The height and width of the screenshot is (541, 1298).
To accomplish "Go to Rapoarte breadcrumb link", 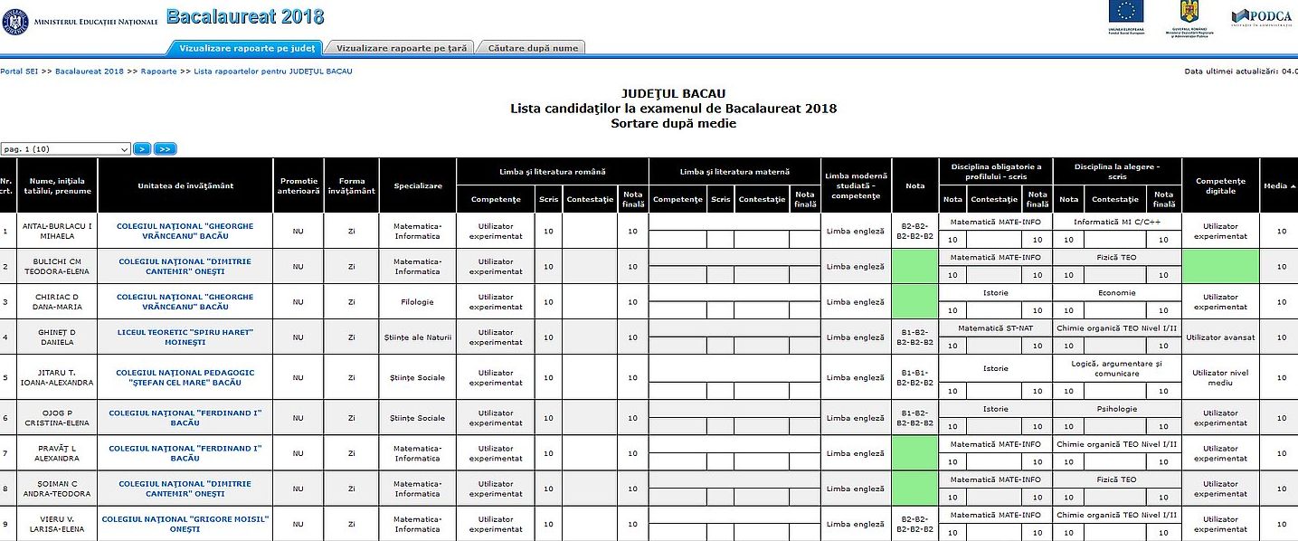I will (x=158, y=71).
